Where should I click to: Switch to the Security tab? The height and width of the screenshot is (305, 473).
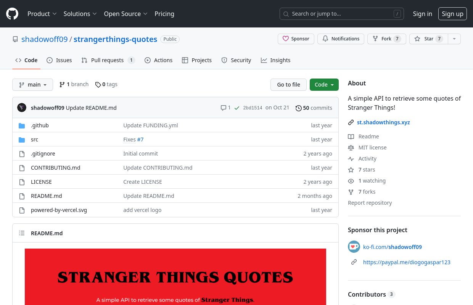(x=236, y=60)
